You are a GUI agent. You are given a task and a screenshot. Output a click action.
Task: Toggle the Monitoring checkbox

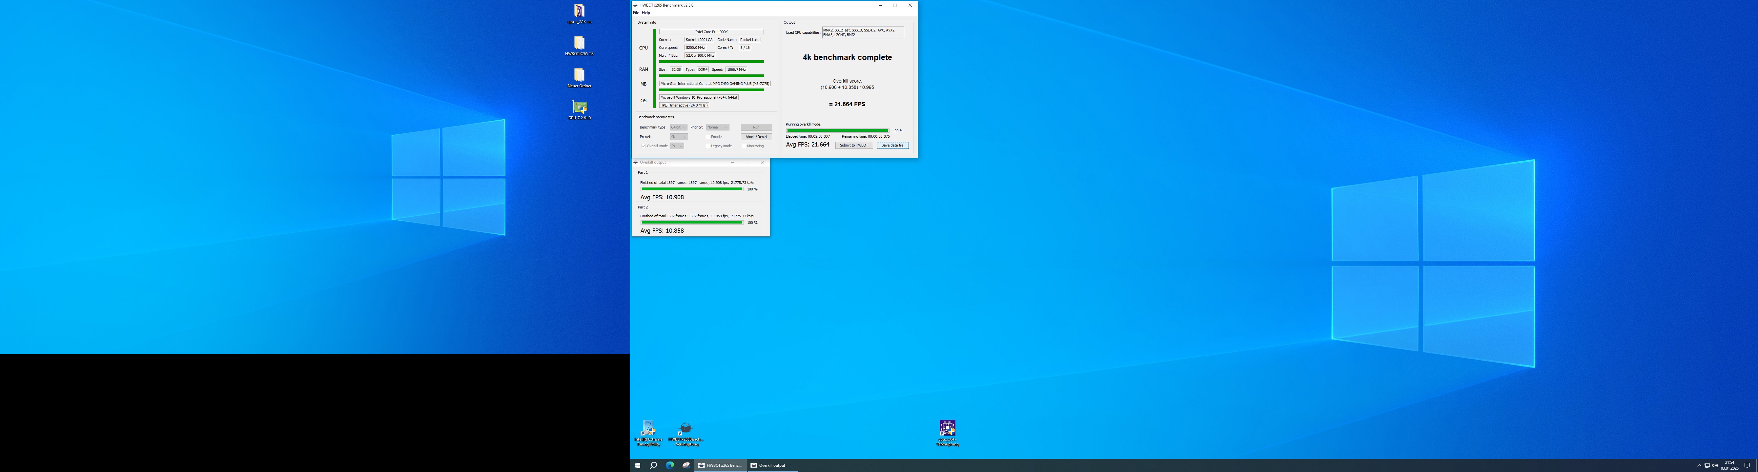click(x=744, y=146)
